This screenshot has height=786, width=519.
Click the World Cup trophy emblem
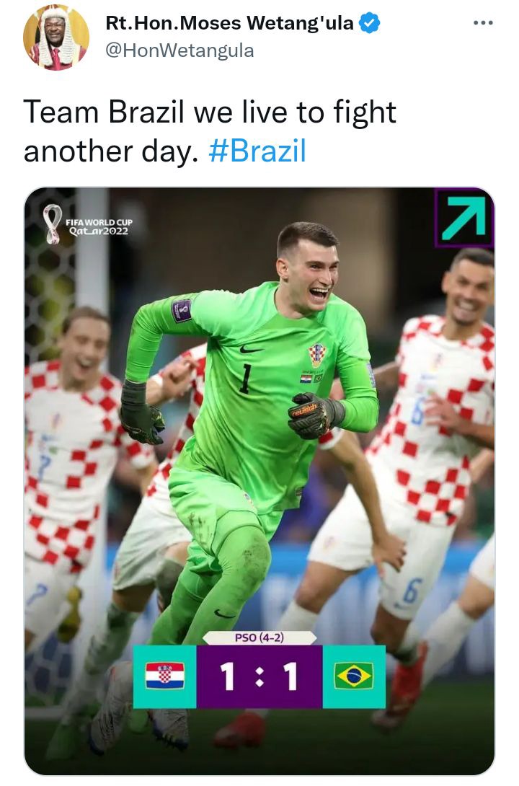click(52, 224)
